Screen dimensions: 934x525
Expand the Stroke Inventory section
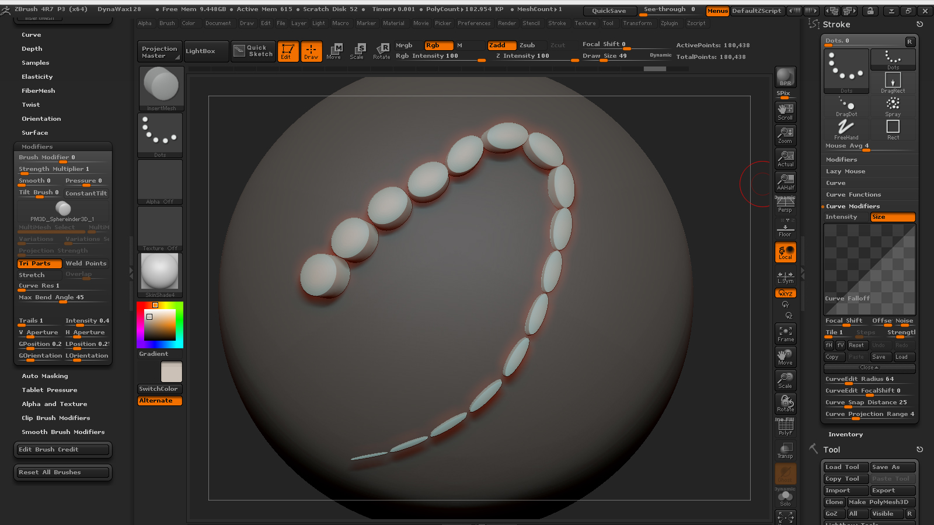coord(845,435)
